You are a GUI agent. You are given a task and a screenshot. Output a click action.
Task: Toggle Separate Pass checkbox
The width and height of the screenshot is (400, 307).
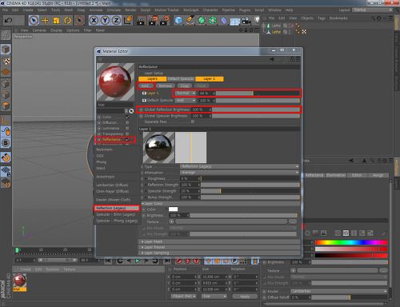(193, 122)
